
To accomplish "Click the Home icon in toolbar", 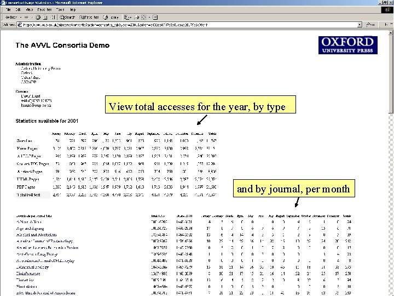I will pyautogui.click(x=53, y=18).
